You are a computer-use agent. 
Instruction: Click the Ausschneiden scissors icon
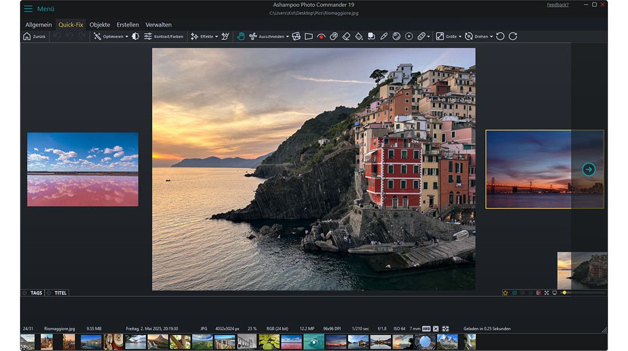tap(253, 37)
